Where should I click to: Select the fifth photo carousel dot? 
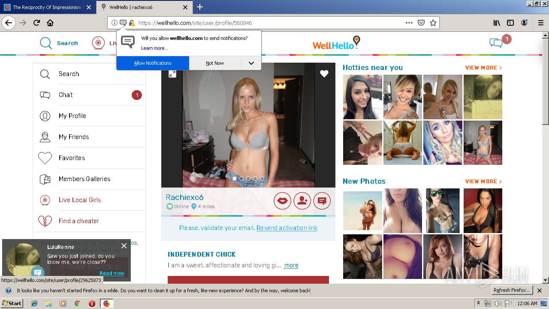click(x=262, y=179)
